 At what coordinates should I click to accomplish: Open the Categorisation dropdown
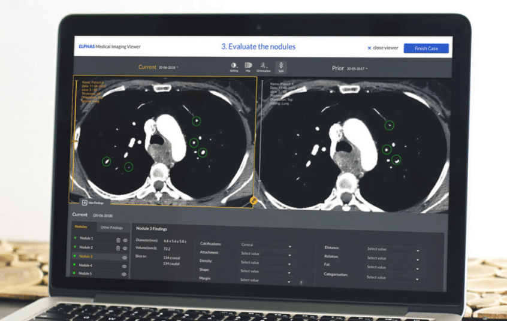pyautogui.click(x=393, y=278)
